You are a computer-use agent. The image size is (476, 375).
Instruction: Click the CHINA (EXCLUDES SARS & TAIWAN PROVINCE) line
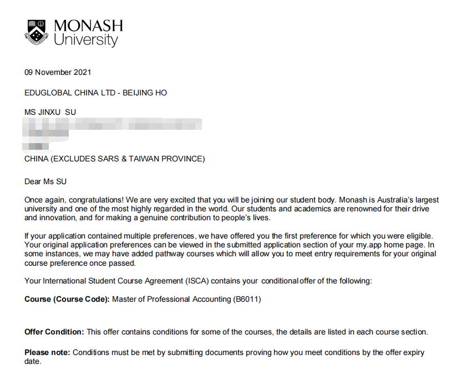115,159
